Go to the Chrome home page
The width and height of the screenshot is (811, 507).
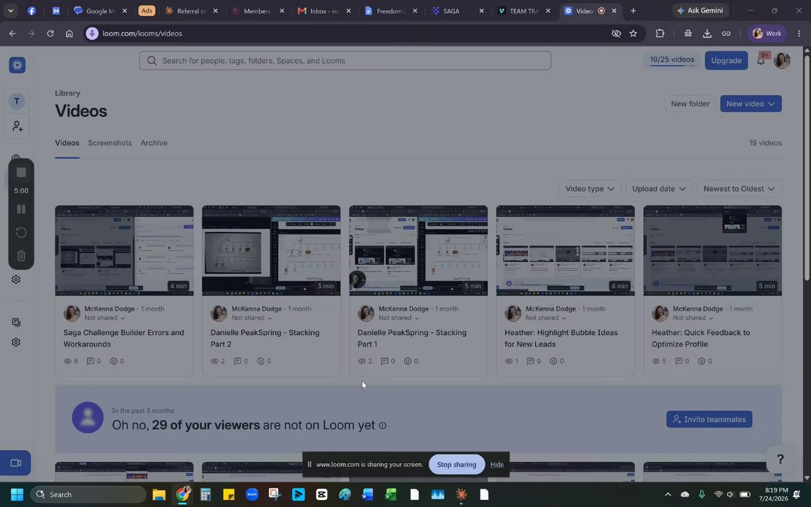pyautogui.click(x=69, y=33)
